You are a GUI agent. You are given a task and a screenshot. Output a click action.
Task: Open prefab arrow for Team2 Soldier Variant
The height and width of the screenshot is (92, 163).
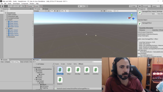pos(33,35)
